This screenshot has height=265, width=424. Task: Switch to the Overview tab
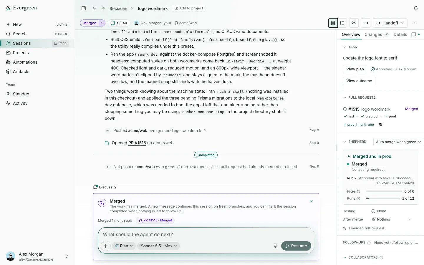(351, 34)
